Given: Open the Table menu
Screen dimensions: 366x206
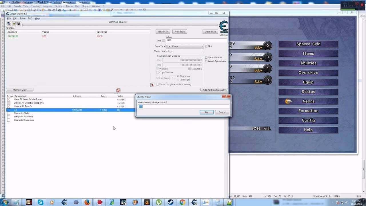Looking at the screenshot, I should [x=22, y=19].
